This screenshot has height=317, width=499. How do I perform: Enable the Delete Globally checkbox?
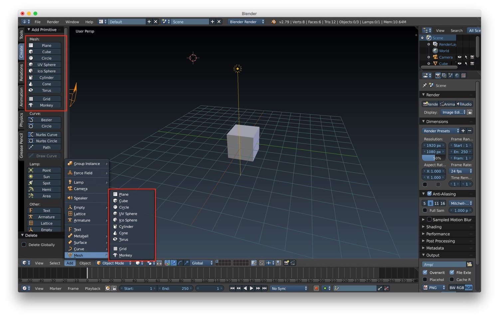[24, 245]
